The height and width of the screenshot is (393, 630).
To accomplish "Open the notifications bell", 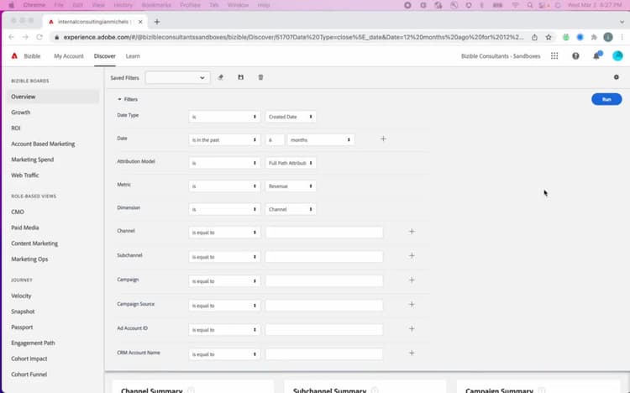I will [x=596, y=56].
